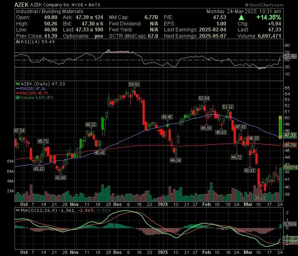
Task: Click the 2025 label on the MACD axis
Action: (163, 252)
